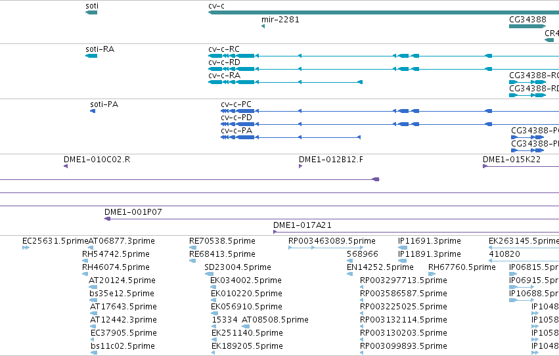559x356 pixels.
Task: Select the CG34388-RC transcript glyph
Action: pos(527,82)
